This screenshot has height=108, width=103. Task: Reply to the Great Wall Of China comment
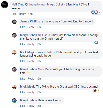[x=31, y=92]
